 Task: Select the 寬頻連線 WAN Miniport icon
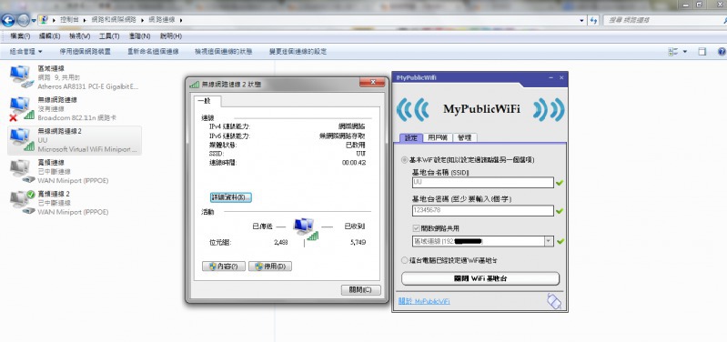point(22,171)
